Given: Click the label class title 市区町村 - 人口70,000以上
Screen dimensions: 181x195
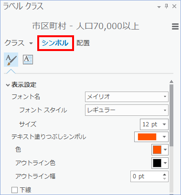Looking at the screenshot, I should point(86,26).
